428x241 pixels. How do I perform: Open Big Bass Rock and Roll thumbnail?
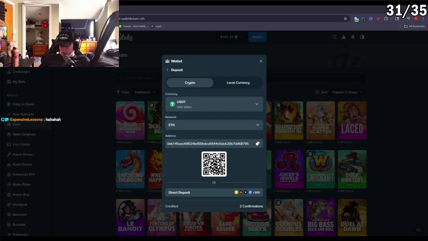click(321, 218)
